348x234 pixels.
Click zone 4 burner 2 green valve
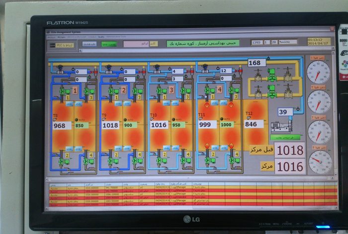click(210, 160)
